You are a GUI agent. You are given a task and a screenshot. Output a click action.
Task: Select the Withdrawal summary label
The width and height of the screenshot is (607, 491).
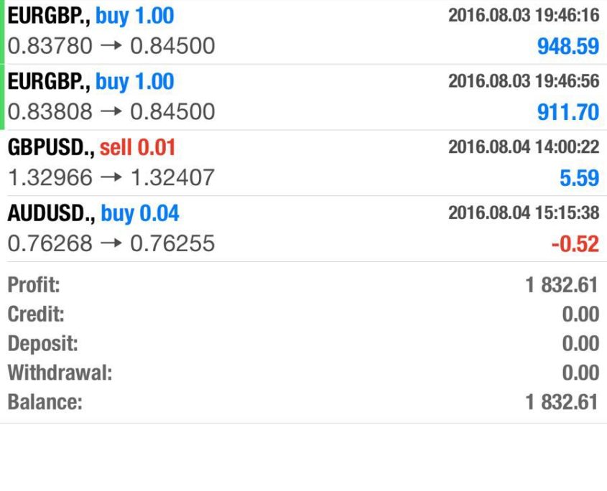tap(60, 373)
